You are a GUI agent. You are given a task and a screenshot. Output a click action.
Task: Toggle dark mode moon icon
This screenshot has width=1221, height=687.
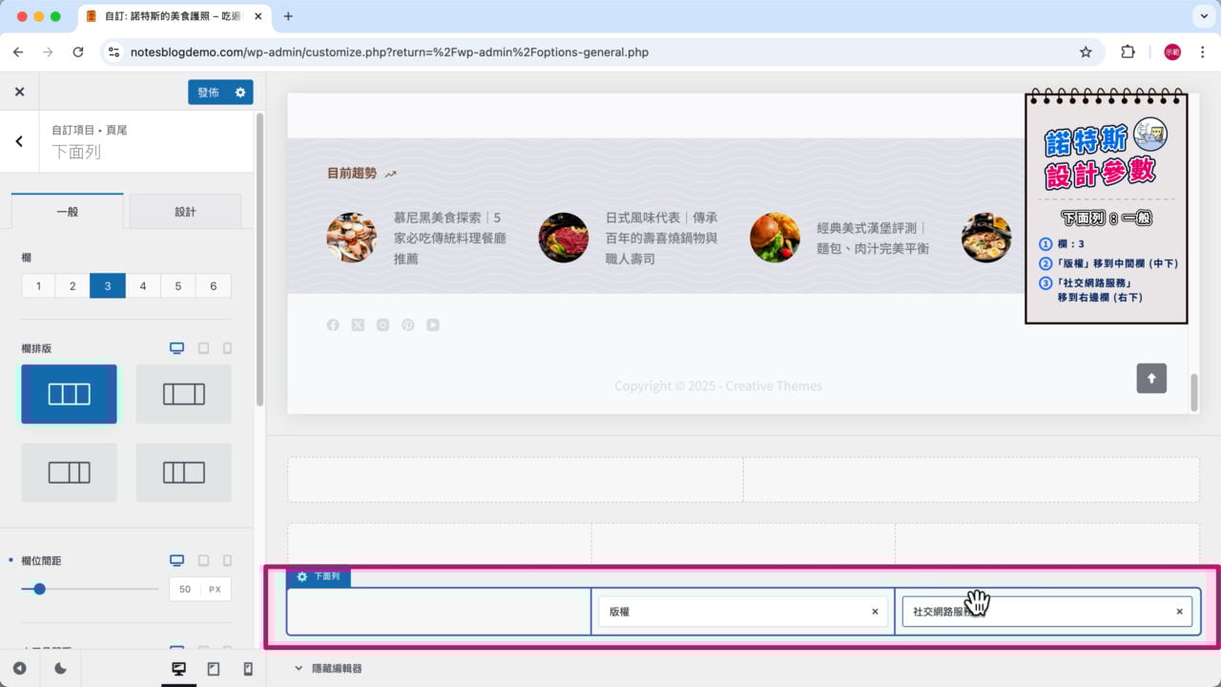(60, 669)
